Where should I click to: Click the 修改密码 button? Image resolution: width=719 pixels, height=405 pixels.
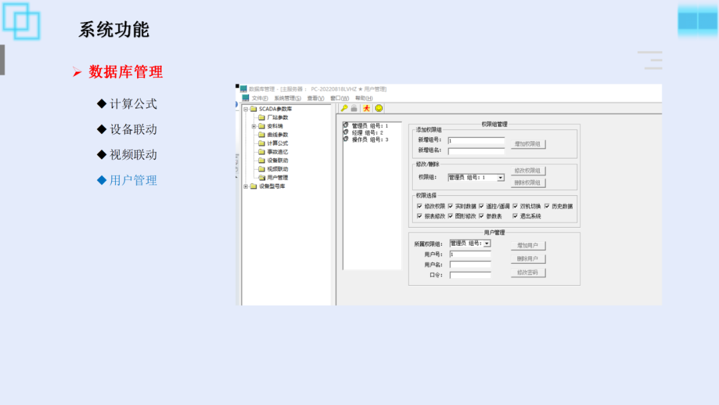[x=528, y=272]
